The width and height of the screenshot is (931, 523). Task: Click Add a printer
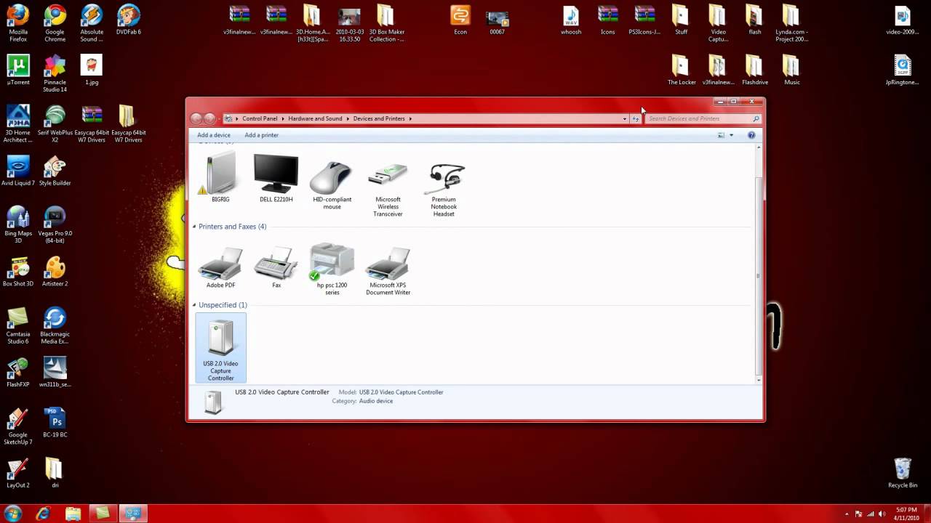click(x=262, y=135)
